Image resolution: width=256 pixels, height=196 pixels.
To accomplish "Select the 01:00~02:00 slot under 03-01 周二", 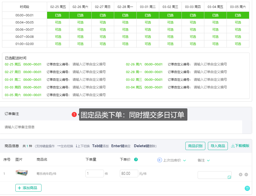I will pos(148,44).
